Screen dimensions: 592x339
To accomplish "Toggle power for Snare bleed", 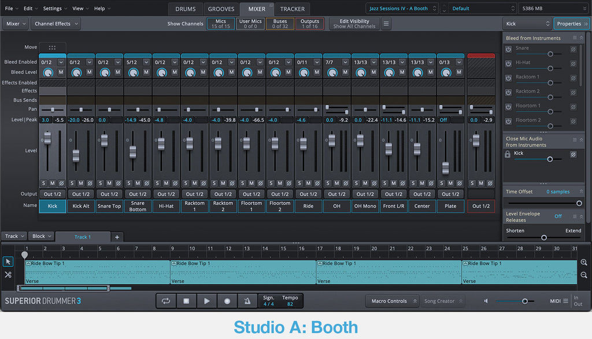I will click(509, 49).
